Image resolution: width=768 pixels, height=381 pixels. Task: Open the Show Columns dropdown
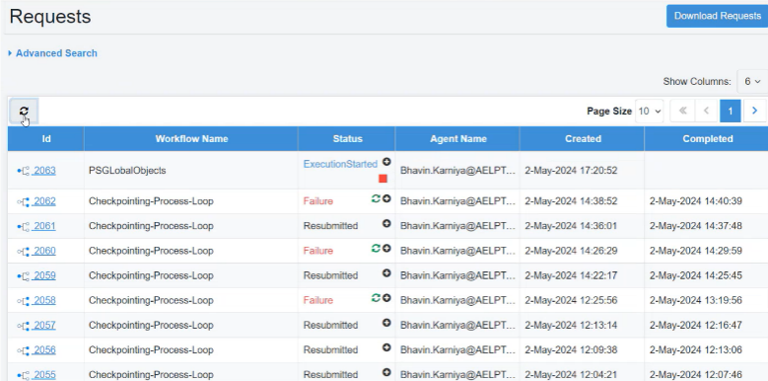752,81
